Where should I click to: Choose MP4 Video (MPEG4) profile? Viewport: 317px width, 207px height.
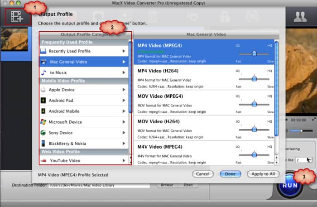[x=204, y=52]
